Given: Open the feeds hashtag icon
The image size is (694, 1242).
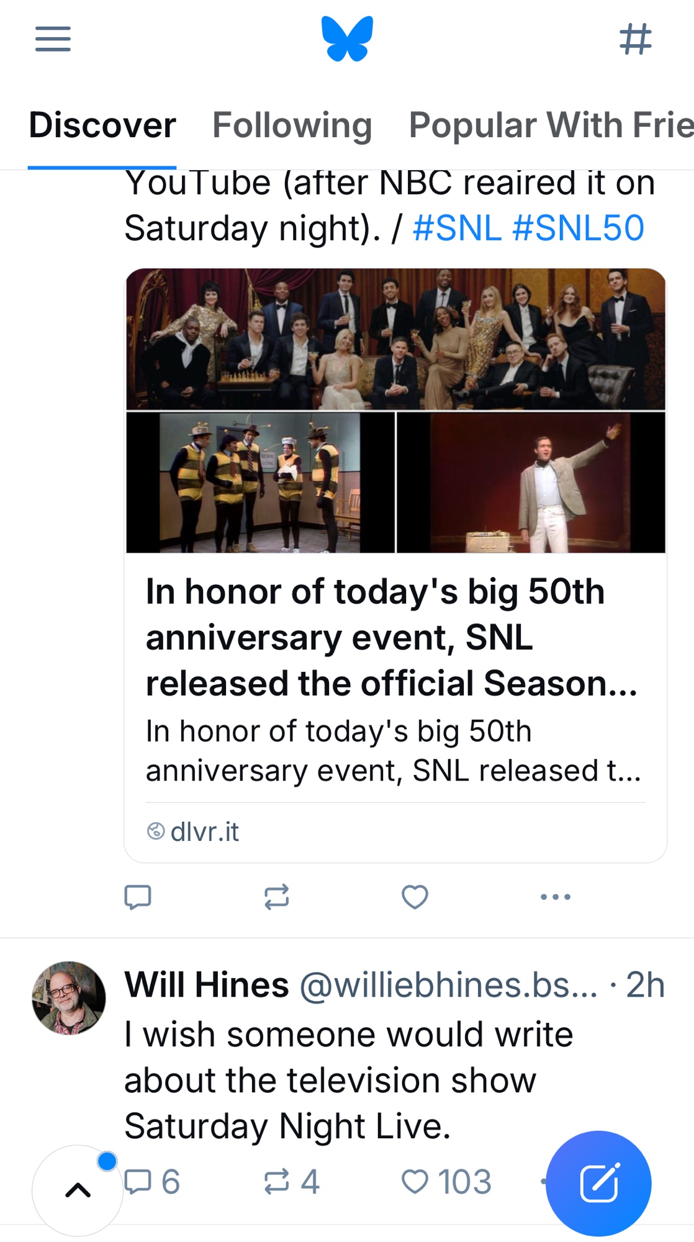Looking at the screenshot, I should pos(635,39).
